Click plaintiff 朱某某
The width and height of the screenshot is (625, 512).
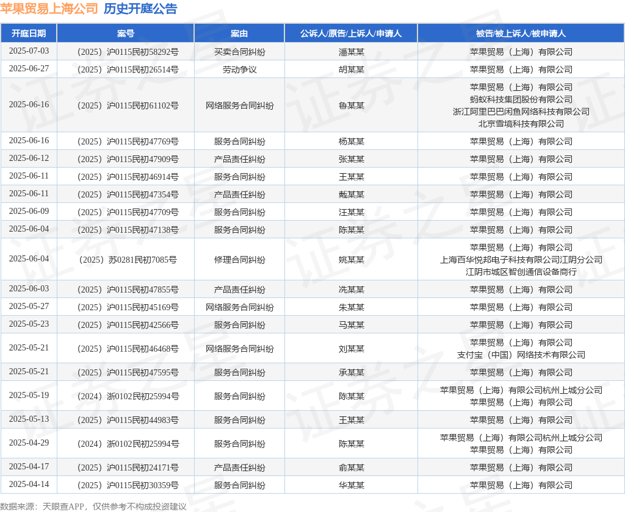(x=351, y=307)
